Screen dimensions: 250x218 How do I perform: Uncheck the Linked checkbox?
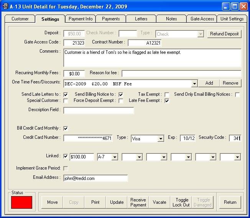coord(66,156)
